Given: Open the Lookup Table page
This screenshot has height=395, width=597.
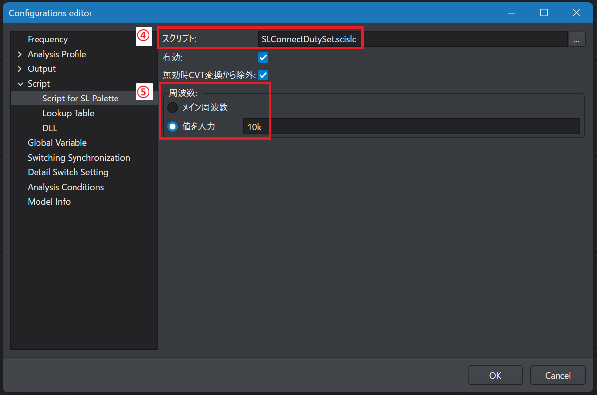Looking at the screenshot, I should 68,113.
